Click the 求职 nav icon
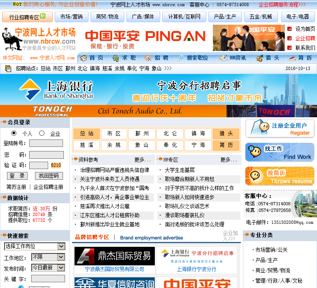Image resolution: width=317 pixels, height=288 pixels. coord(116,58)
